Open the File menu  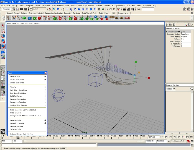[x=2, y=6]
